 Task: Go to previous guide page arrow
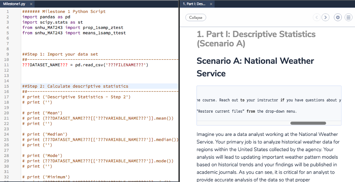click(x=317, y=17)
